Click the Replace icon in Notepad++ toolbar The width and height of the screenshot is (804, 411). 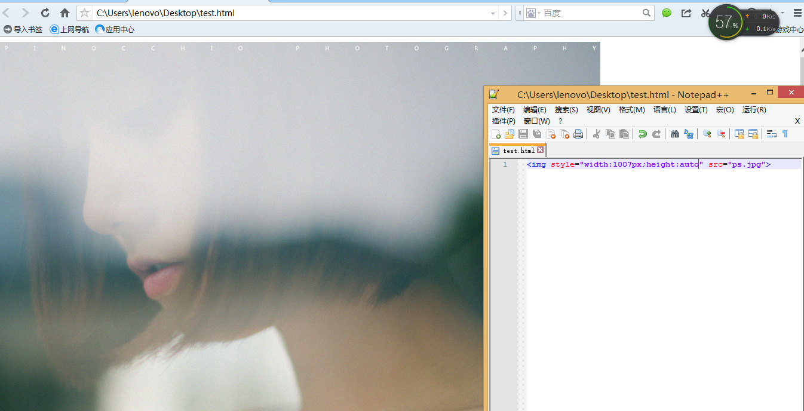[x=689, y=134]
